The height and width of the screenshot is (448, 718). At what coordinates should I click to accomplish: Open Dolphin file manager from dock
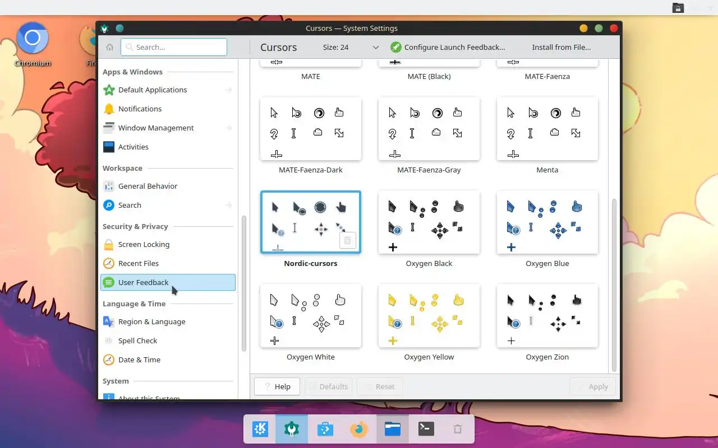(x=393, y=430)
